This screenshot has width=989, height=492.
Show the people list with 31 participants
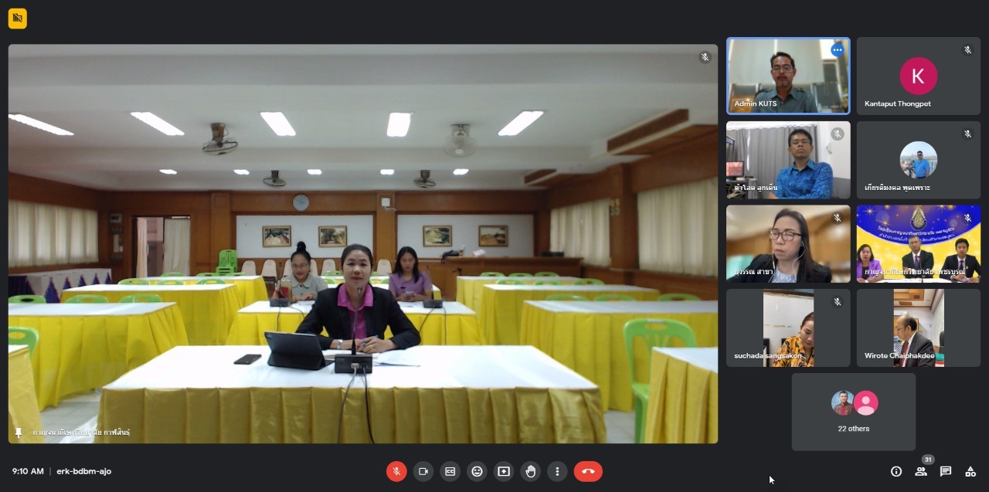click(921, 471)
